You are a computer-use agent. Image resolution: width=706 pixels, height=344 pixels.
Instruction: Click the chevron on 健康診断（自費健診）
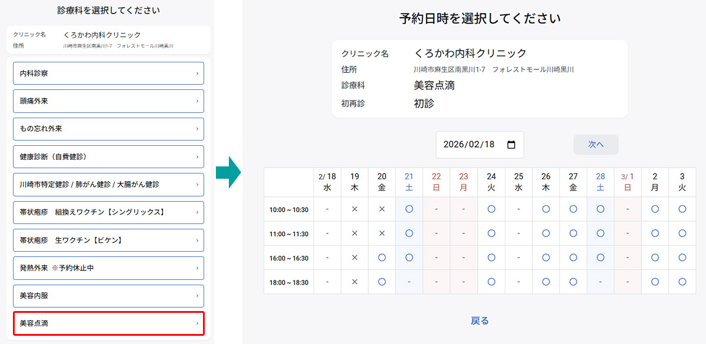point(199,156)
